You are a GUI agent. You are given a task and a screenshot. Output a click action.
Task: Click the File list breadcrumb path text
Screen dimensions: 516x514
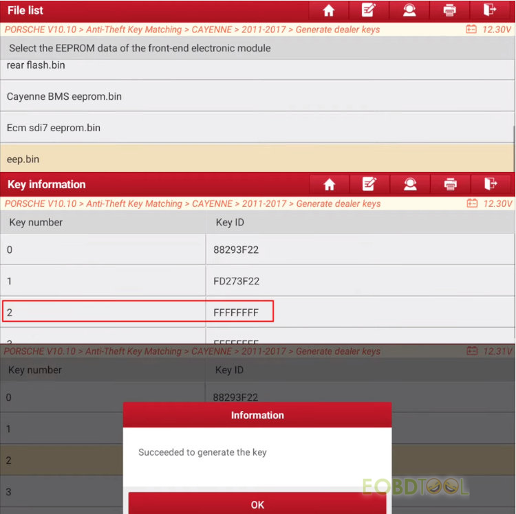pyautogui.click(x=192, y=30)
